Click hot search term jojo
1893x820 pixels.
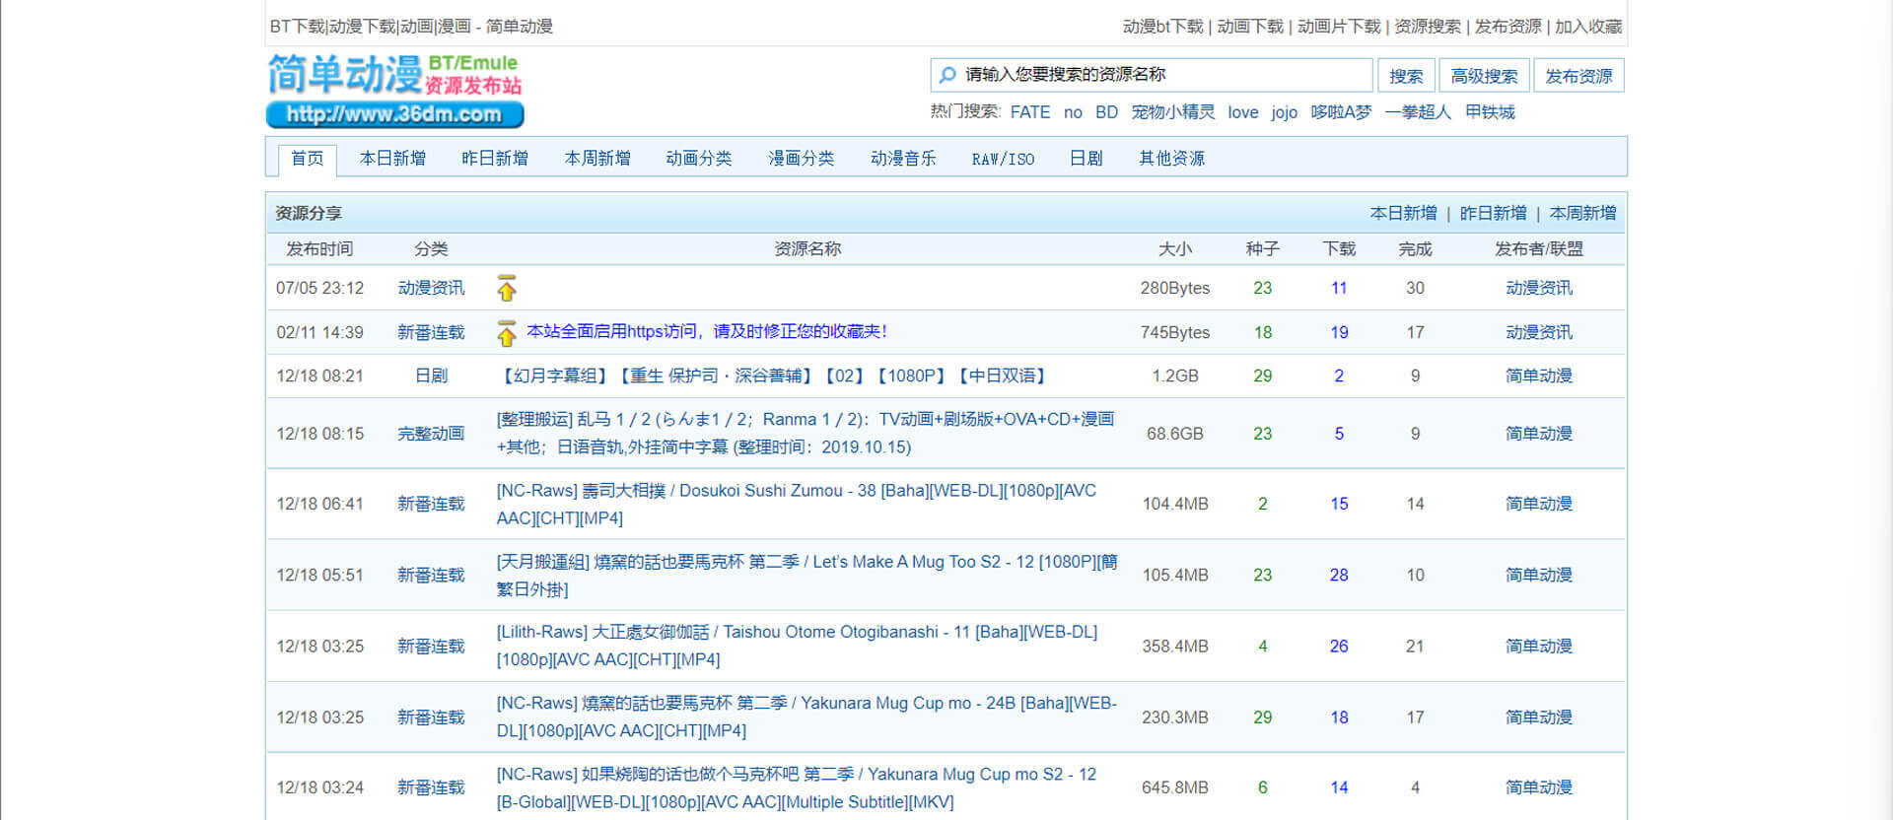pyautogui.click(x=1284, y=112)
